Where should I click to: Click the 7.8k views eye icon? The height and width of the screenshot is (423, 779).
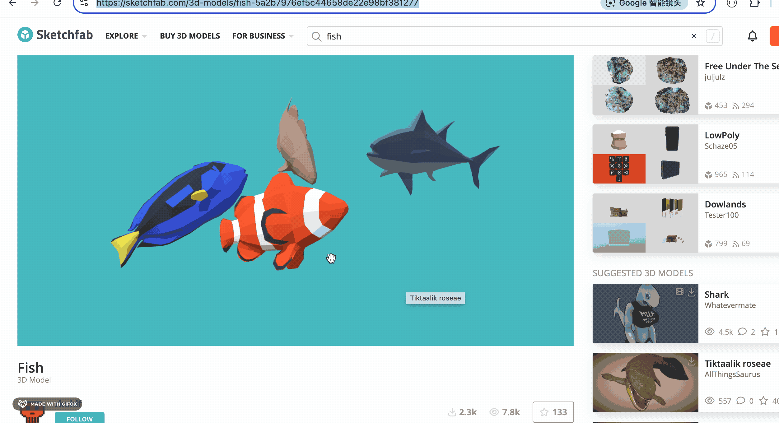pyautogui.click(x=494, y=412)
